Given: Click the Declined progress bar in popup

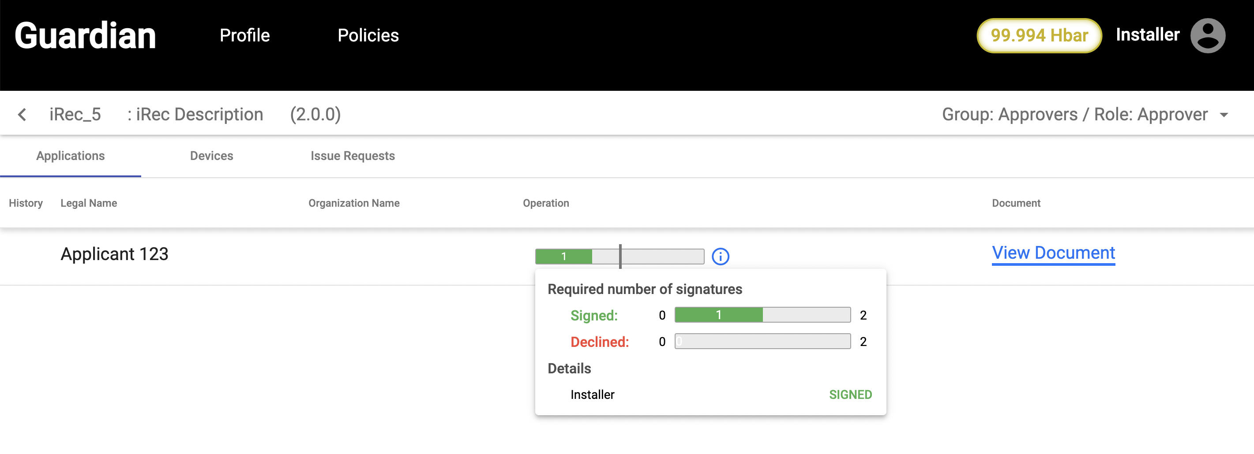Looking at the screenshot, I should click(x=762, y=341).
